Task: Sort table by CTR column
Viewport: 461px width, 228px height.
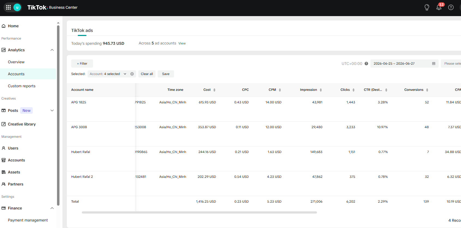Action: coord(386,90)
